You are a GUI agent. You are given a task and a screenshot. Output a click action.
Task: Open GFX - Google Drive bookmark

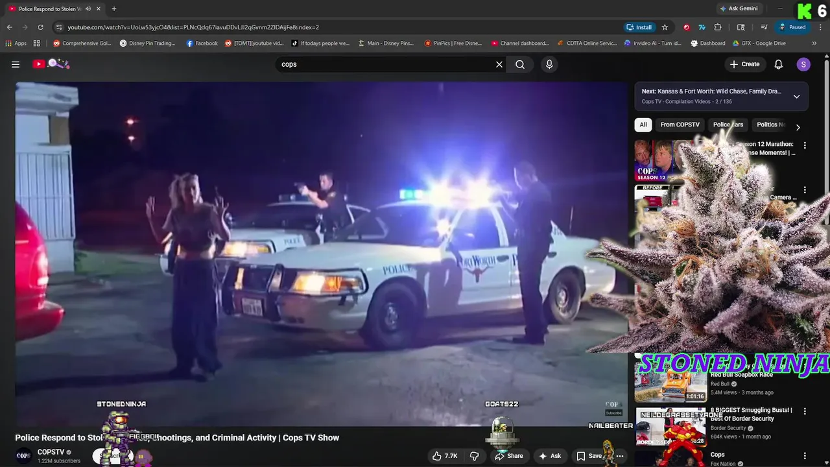tap(759, 43)
